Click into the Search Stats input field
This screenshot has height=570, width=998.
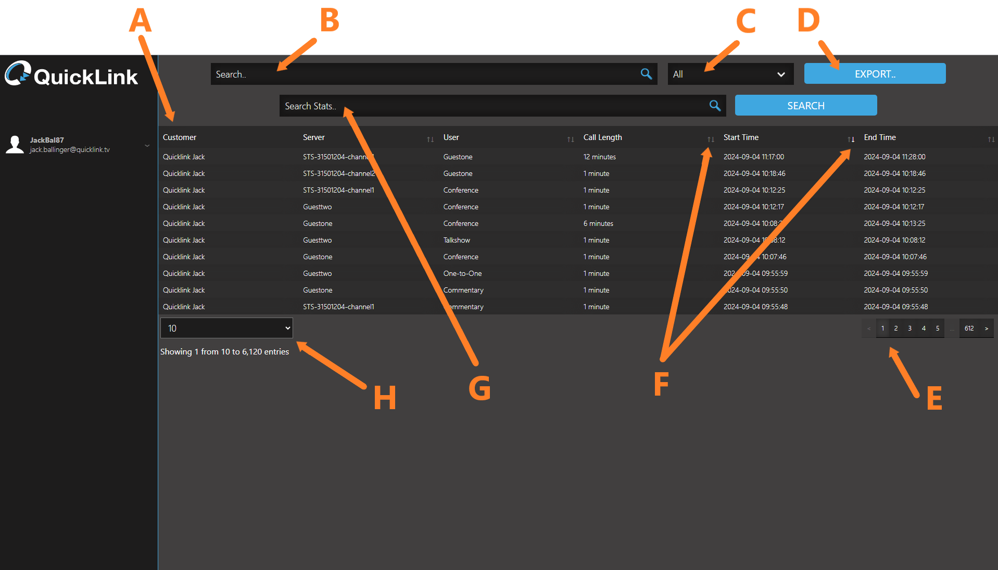489,106
